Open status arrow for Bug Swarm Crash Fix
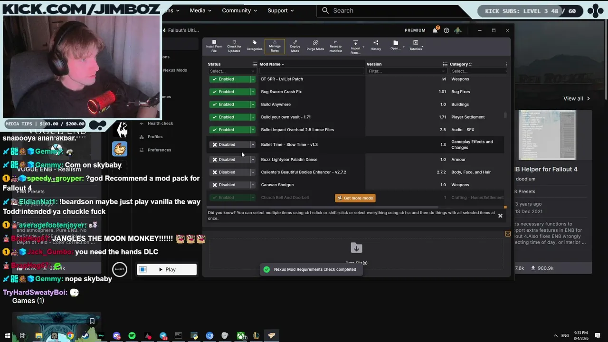This screenshot has width=608, height=342. pos(253,92)
